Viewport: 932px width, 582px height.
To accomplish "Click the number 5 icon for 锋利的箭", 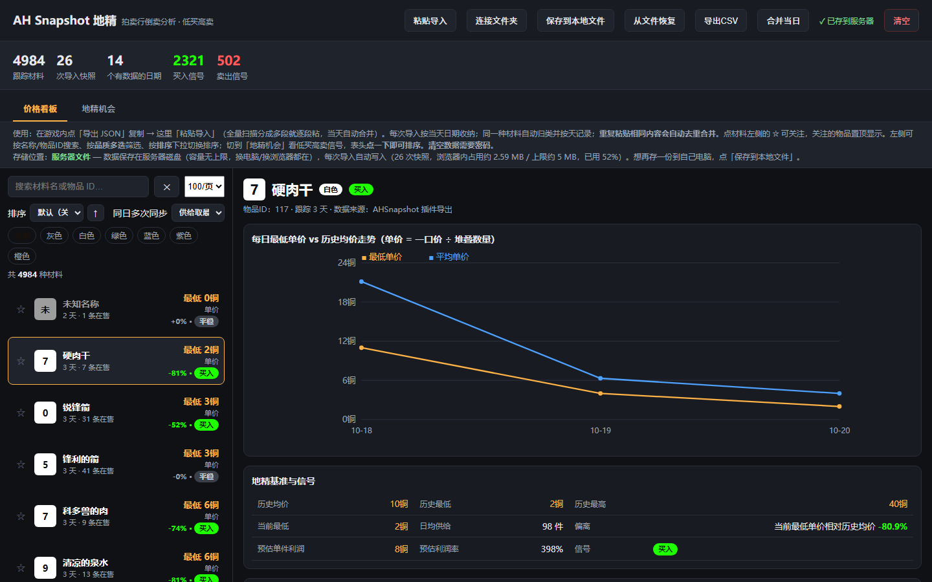I will tap(45, 464).
